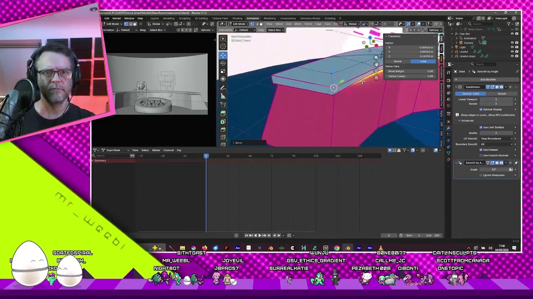Click the Add Modifier button

point(488,79)
